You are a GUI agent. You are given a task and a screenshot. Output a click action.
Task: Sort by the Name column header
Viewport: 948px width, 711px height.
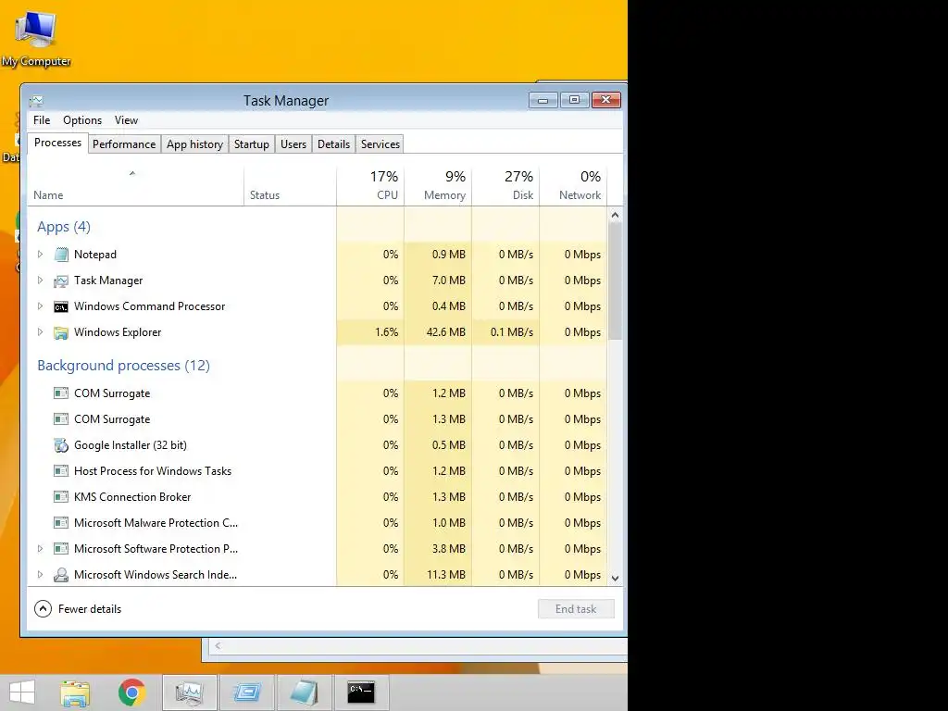pos(136,186)
